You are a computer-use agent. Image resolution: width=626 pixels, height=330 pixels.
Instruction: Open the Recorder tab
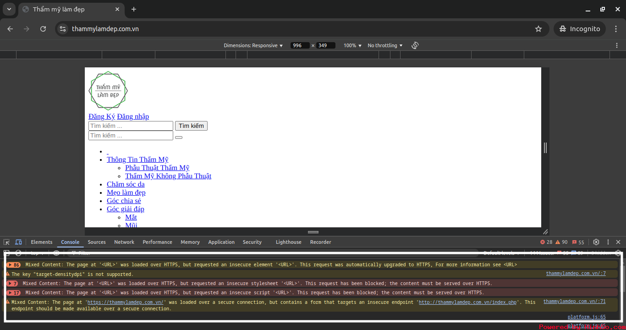320,242
